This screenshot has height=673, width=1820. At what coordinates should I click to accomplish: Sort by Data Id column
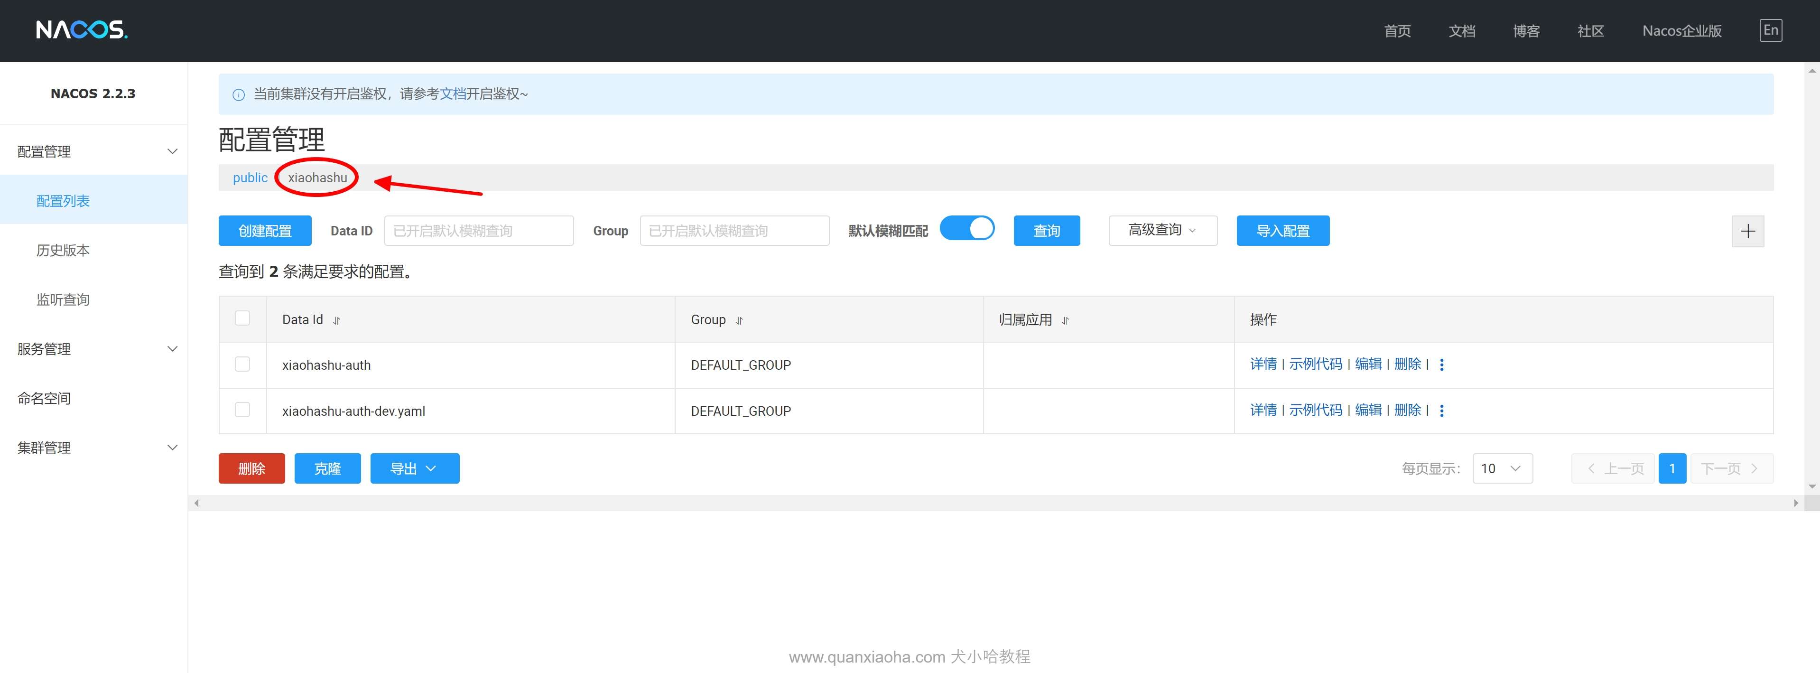[x=337, y=320]
